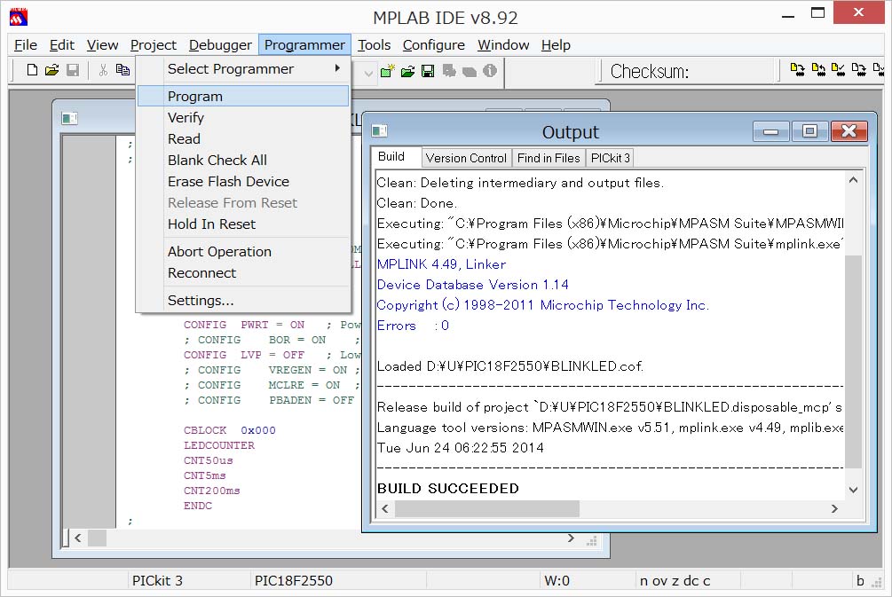Select Read in the Programmer menu
Screen dimensions: 892x597
point(243,138)
